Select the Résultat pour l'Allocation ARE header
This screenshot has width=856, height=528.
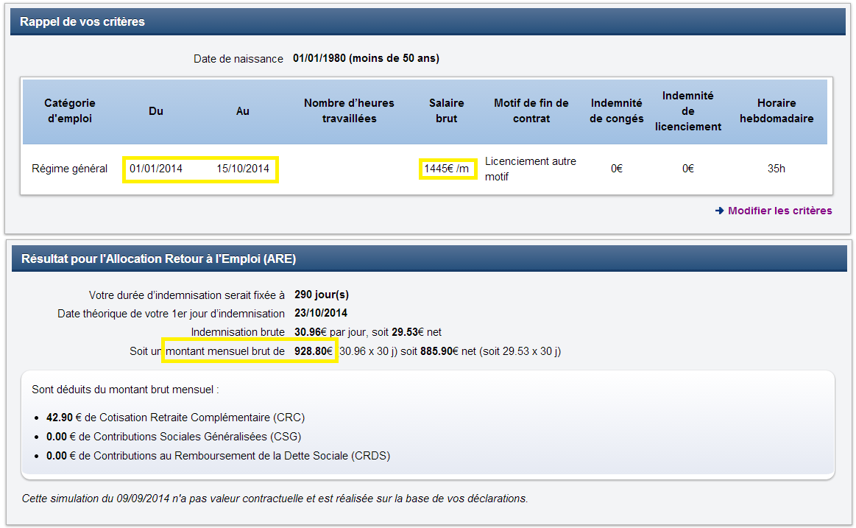[x=159, y=258]
